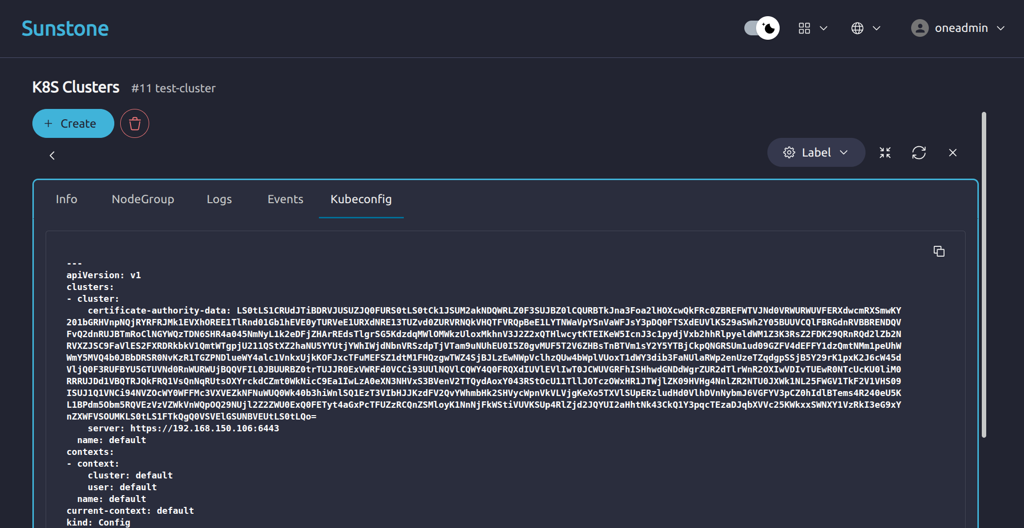
Task: Click the K8S Clusters heading
Action: (x=76, y=87)
